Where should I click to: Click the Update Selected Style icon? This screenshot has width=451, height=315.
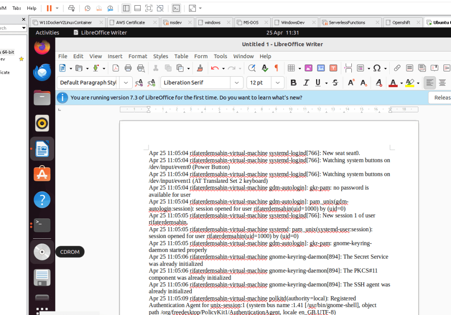tap(139, 83)
